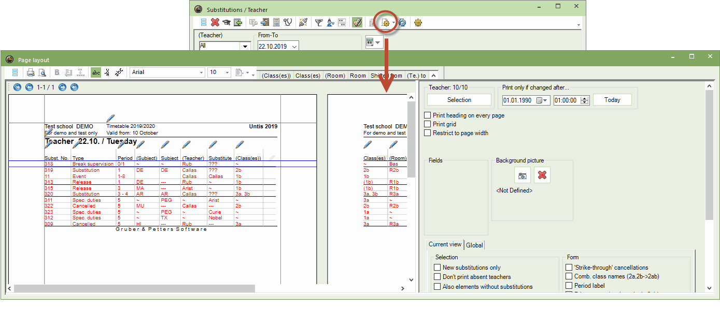Click the stethoscope diagnosis icon in Substitutions toolbar

pyautogui.click(x=288, y=22)
